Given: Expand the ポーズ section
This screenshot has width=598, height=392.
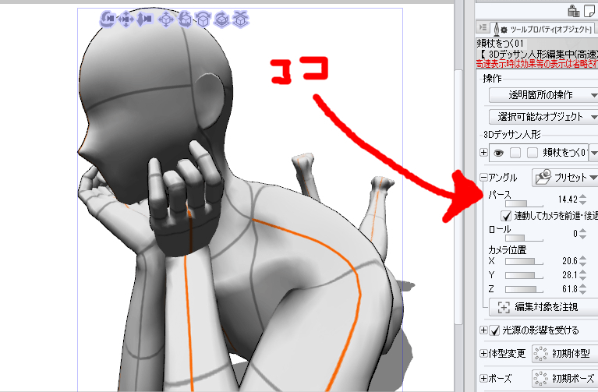Looking at the screenshot, I should click(x=483, y=378).
